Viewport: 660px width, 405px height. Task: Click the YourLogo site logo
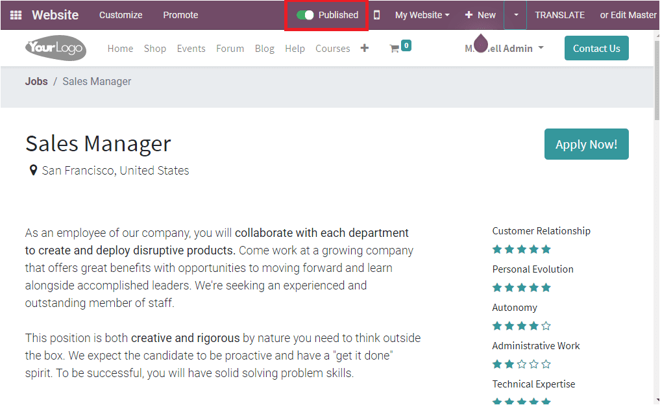(x=56, y=48)
